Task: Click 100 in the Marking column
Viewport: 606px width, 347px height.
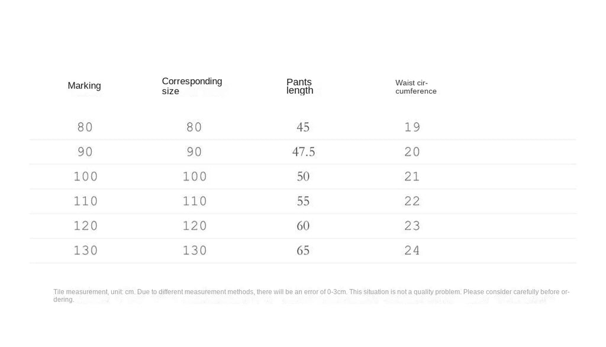Action: click(x=85, y=176)
